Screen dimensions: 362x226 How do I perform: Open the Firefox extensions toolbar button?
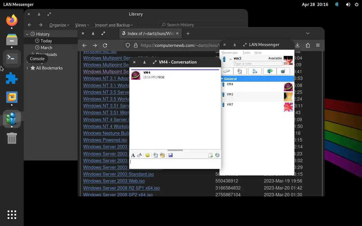coord(308,45)
